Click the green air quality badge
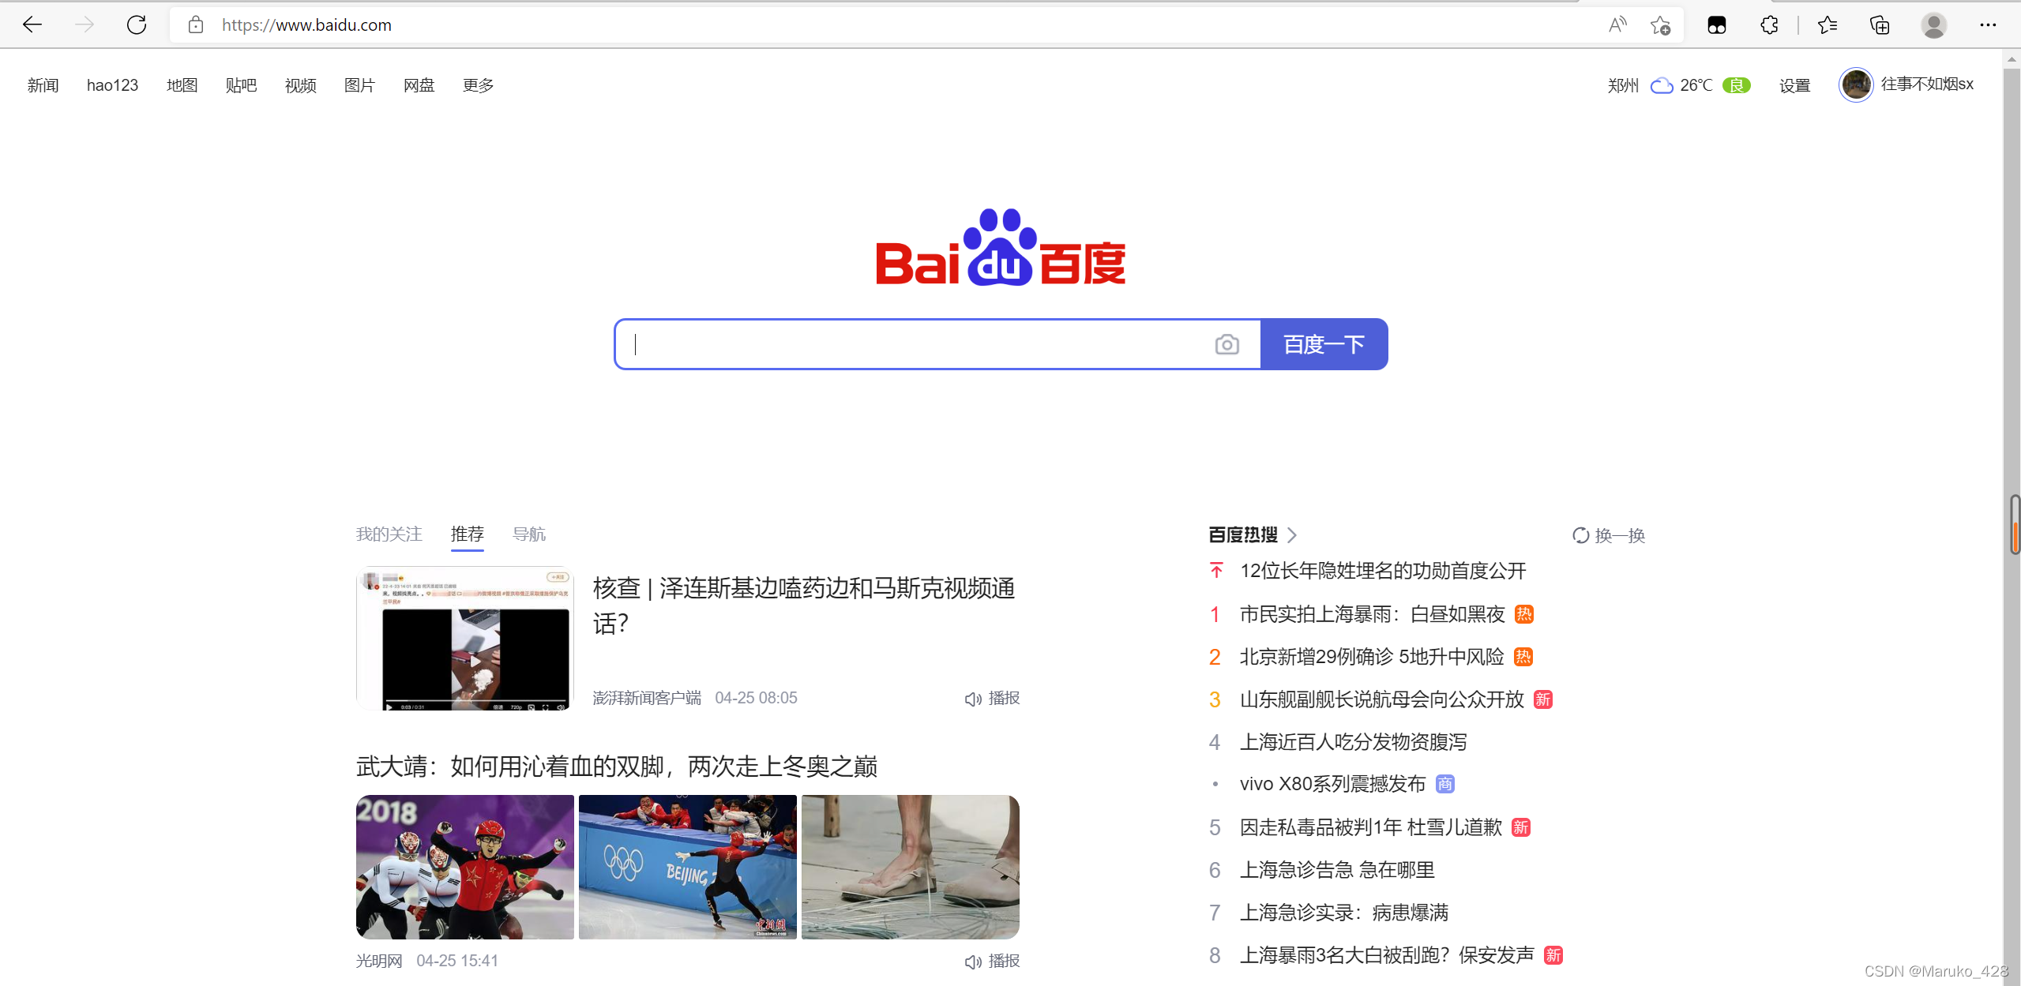This screenshot has height=986, width=2021. pyautogui.click(x=1736, y=85)
